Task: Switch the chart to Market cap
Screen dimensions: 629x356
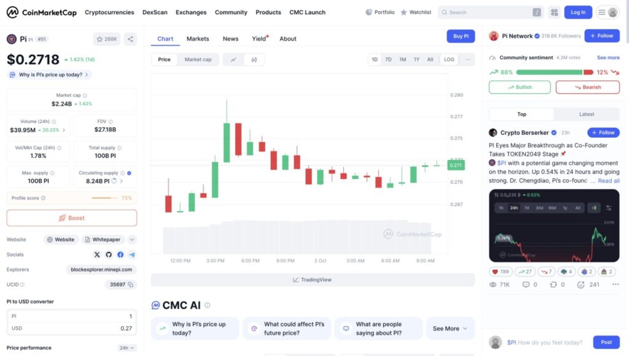Action: tap(198, 60)
